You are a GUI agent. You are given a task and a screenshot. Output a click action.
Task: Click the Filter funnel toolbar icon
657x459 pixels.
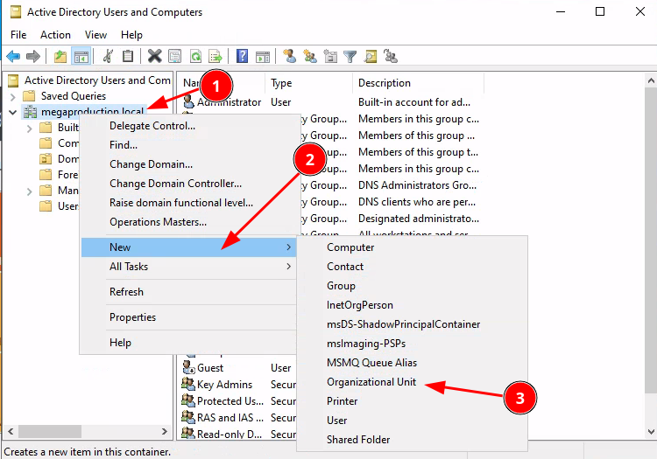point(350,56)
